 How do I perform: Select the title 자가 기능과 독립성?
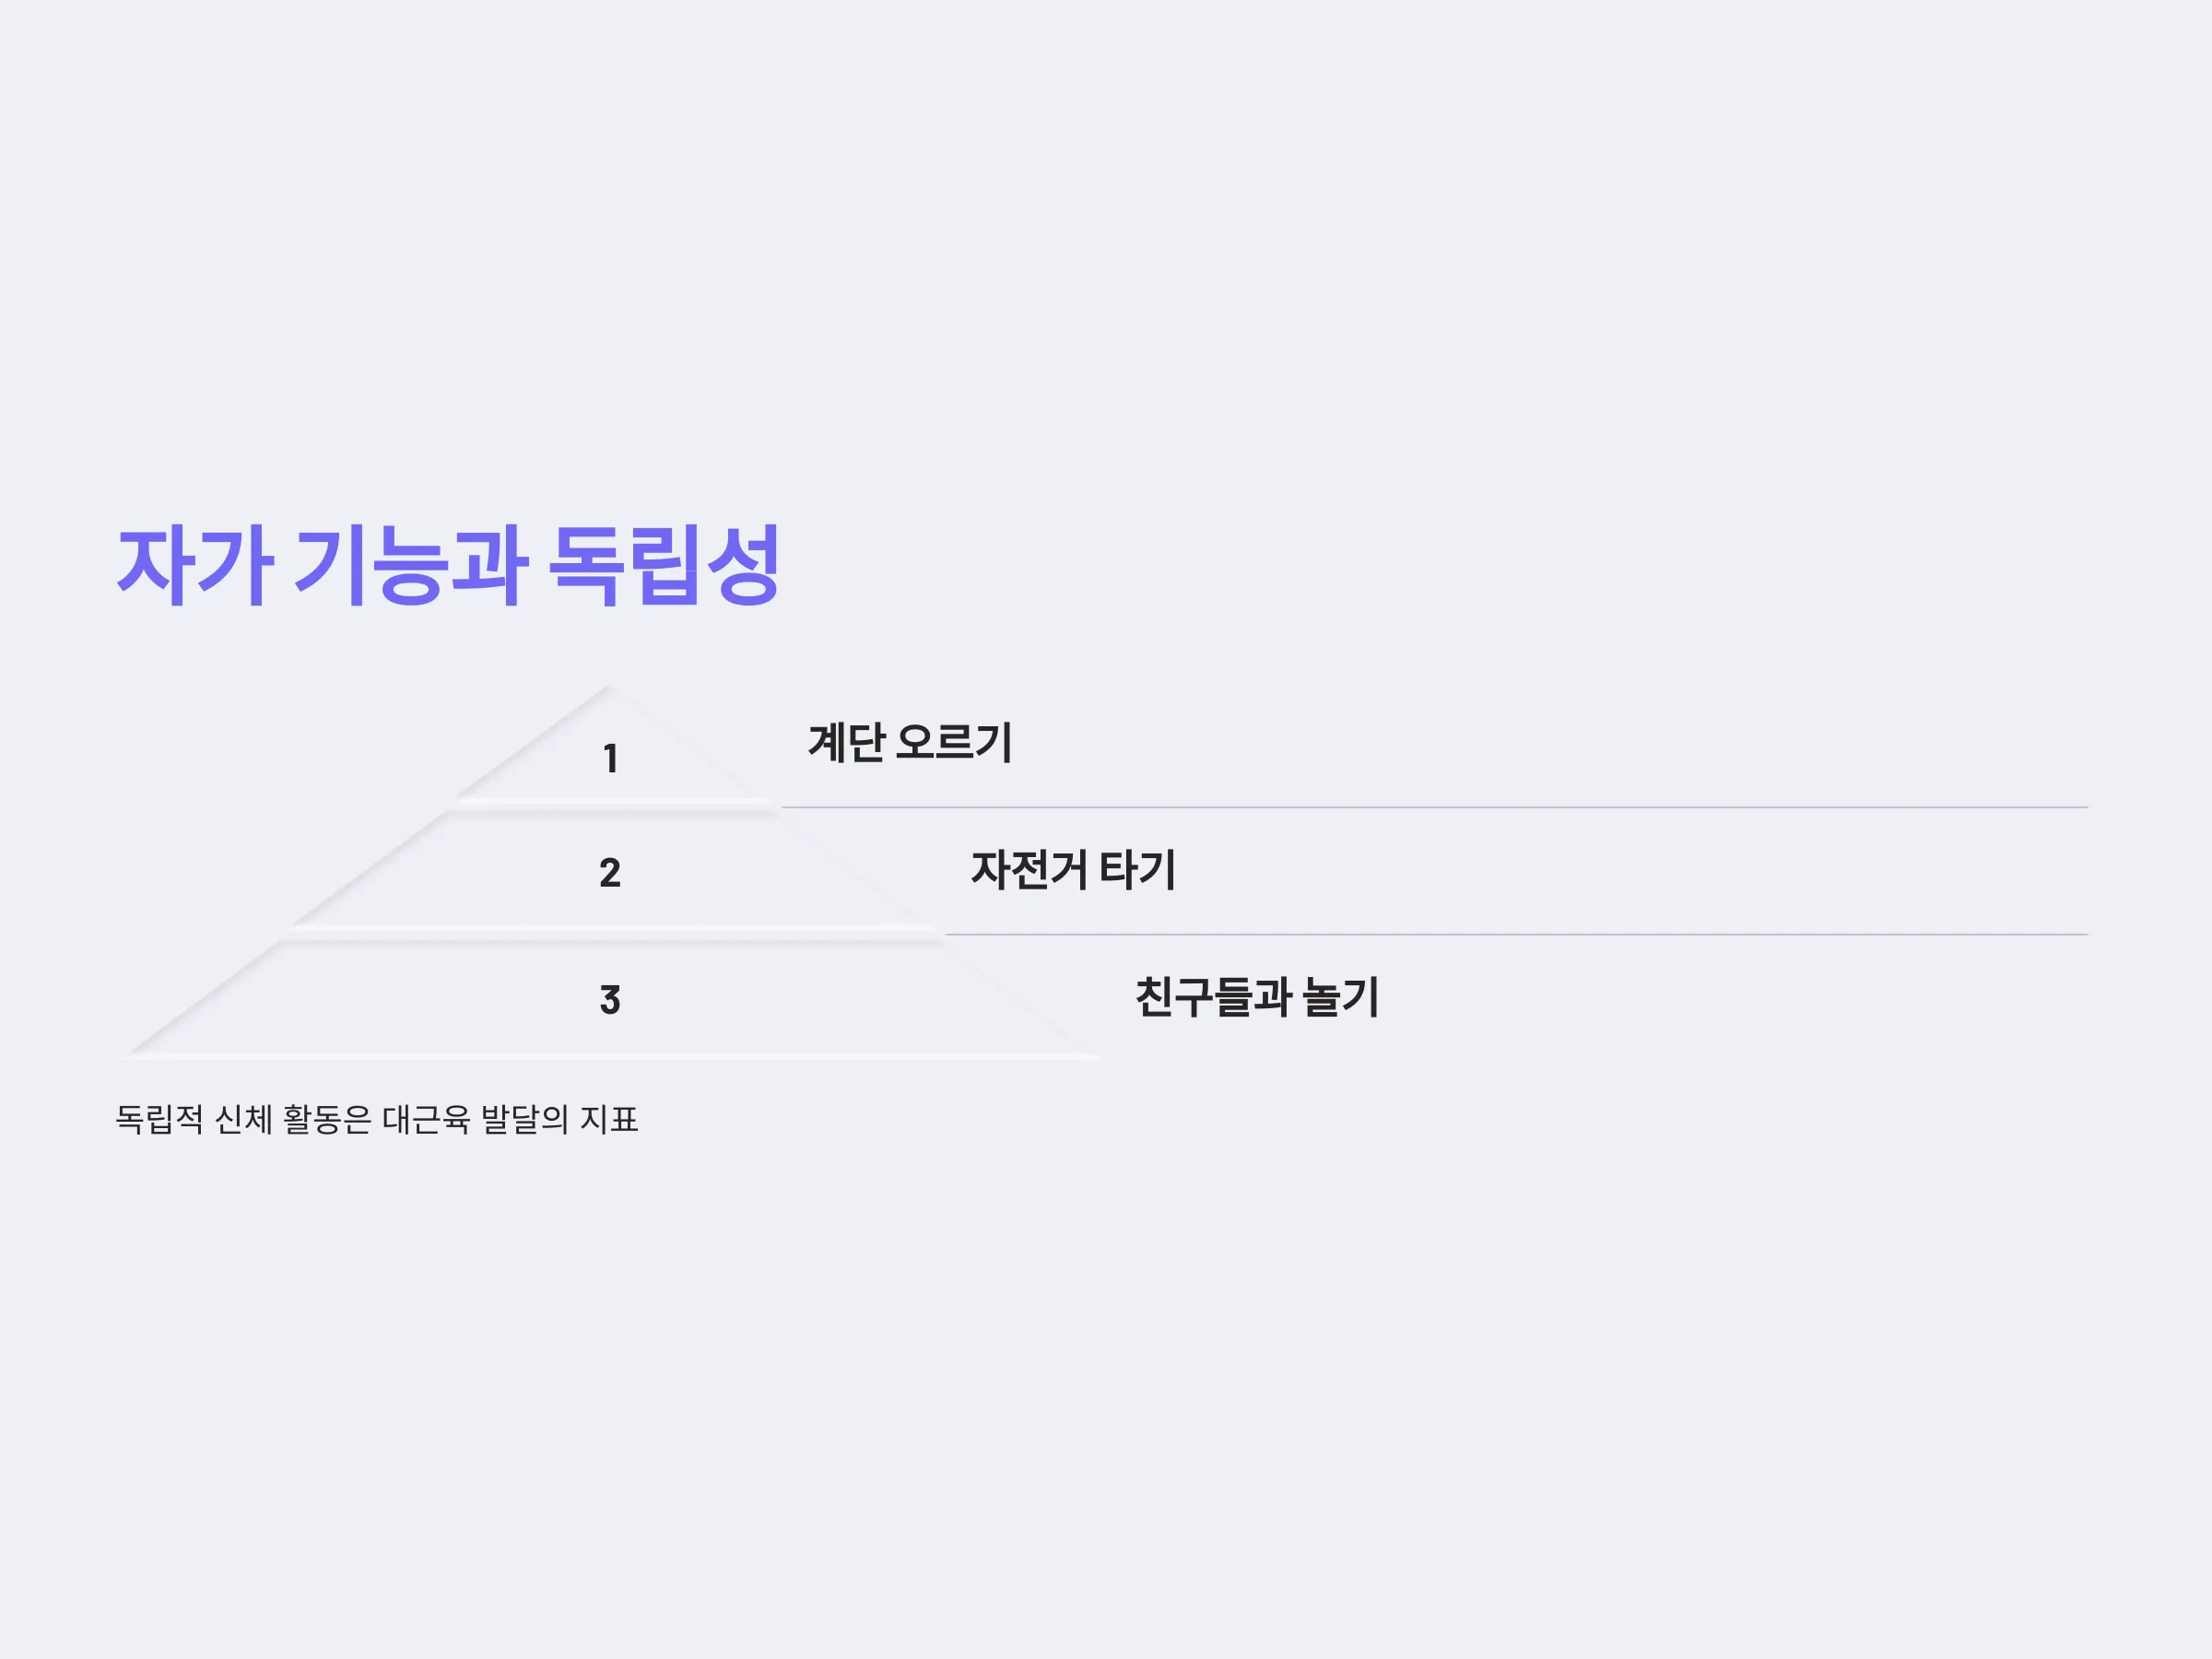click(x=448, y=566)
